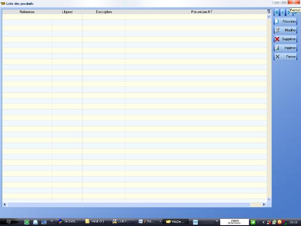Click the horizontal scrollbar thumb

[129, 205]
